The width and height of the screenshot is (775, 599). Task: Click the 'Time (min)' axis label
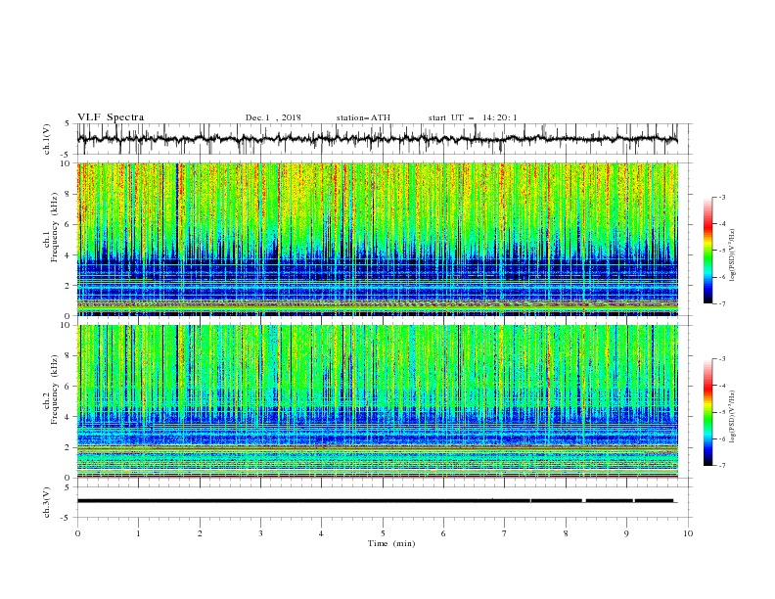tap(391, 543)
